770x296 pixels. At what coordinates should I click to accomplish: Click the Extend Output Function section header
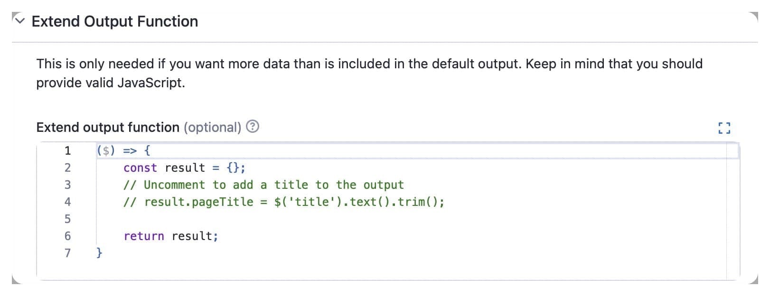tap(114, 21)
